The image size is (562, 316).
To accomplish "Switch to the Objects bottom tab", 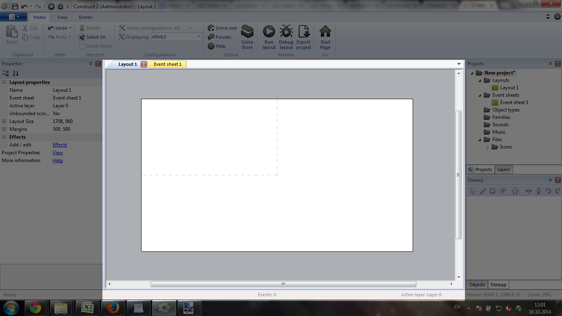I will tap(477, 285).
